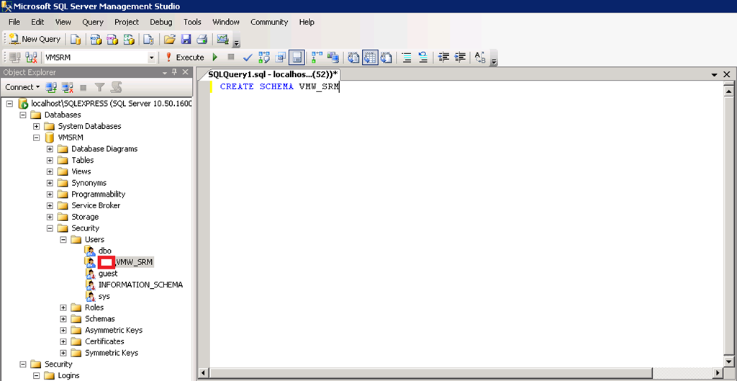The width and height of the screenshot is (737, 381).
Task: Open the Help menu
Action: pyautogui.click(x=307, y=22)
